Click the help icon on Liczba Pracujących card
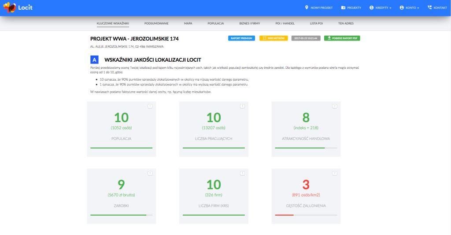This screenshot has width=451, height=235. coord(242,106)
